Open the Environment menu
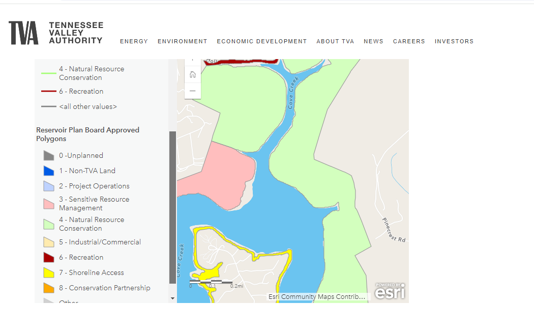The width and height of the screenshot is (534, 330). click(182, 41)
